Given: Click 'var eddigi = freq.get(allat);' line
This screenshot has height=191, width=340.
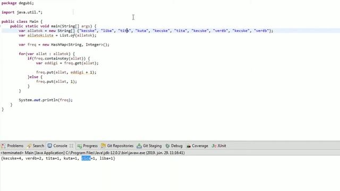Looking at the screenshot, I should 67,63.
